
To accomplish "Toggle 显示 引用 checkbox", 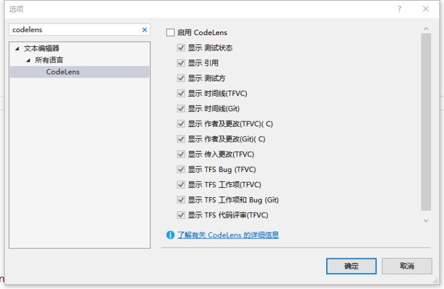I will tap(181, 63).
